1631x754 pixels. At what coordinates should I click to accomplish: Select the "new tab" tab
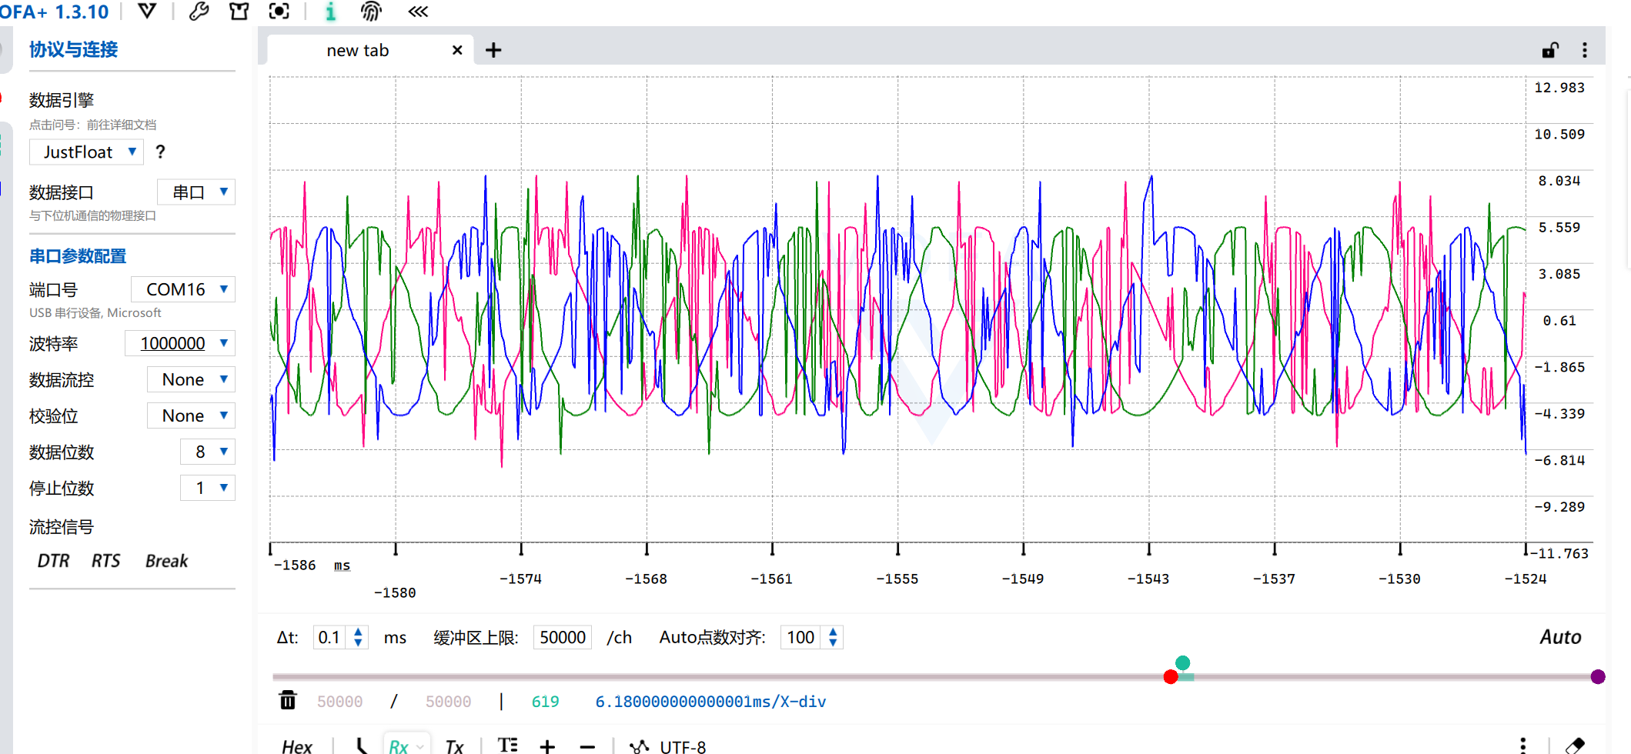point(358,51)
